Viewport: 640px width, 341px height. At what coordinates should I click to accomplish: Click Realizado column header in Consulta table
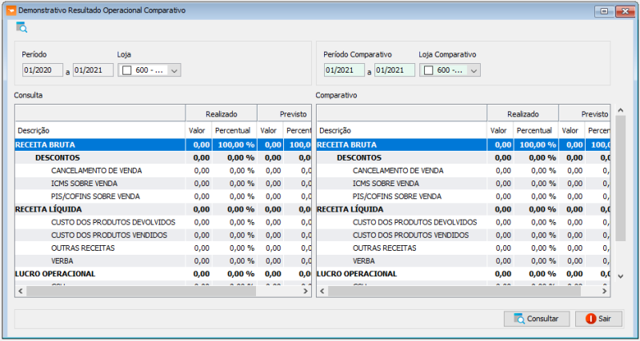click(x=222, y=114)
